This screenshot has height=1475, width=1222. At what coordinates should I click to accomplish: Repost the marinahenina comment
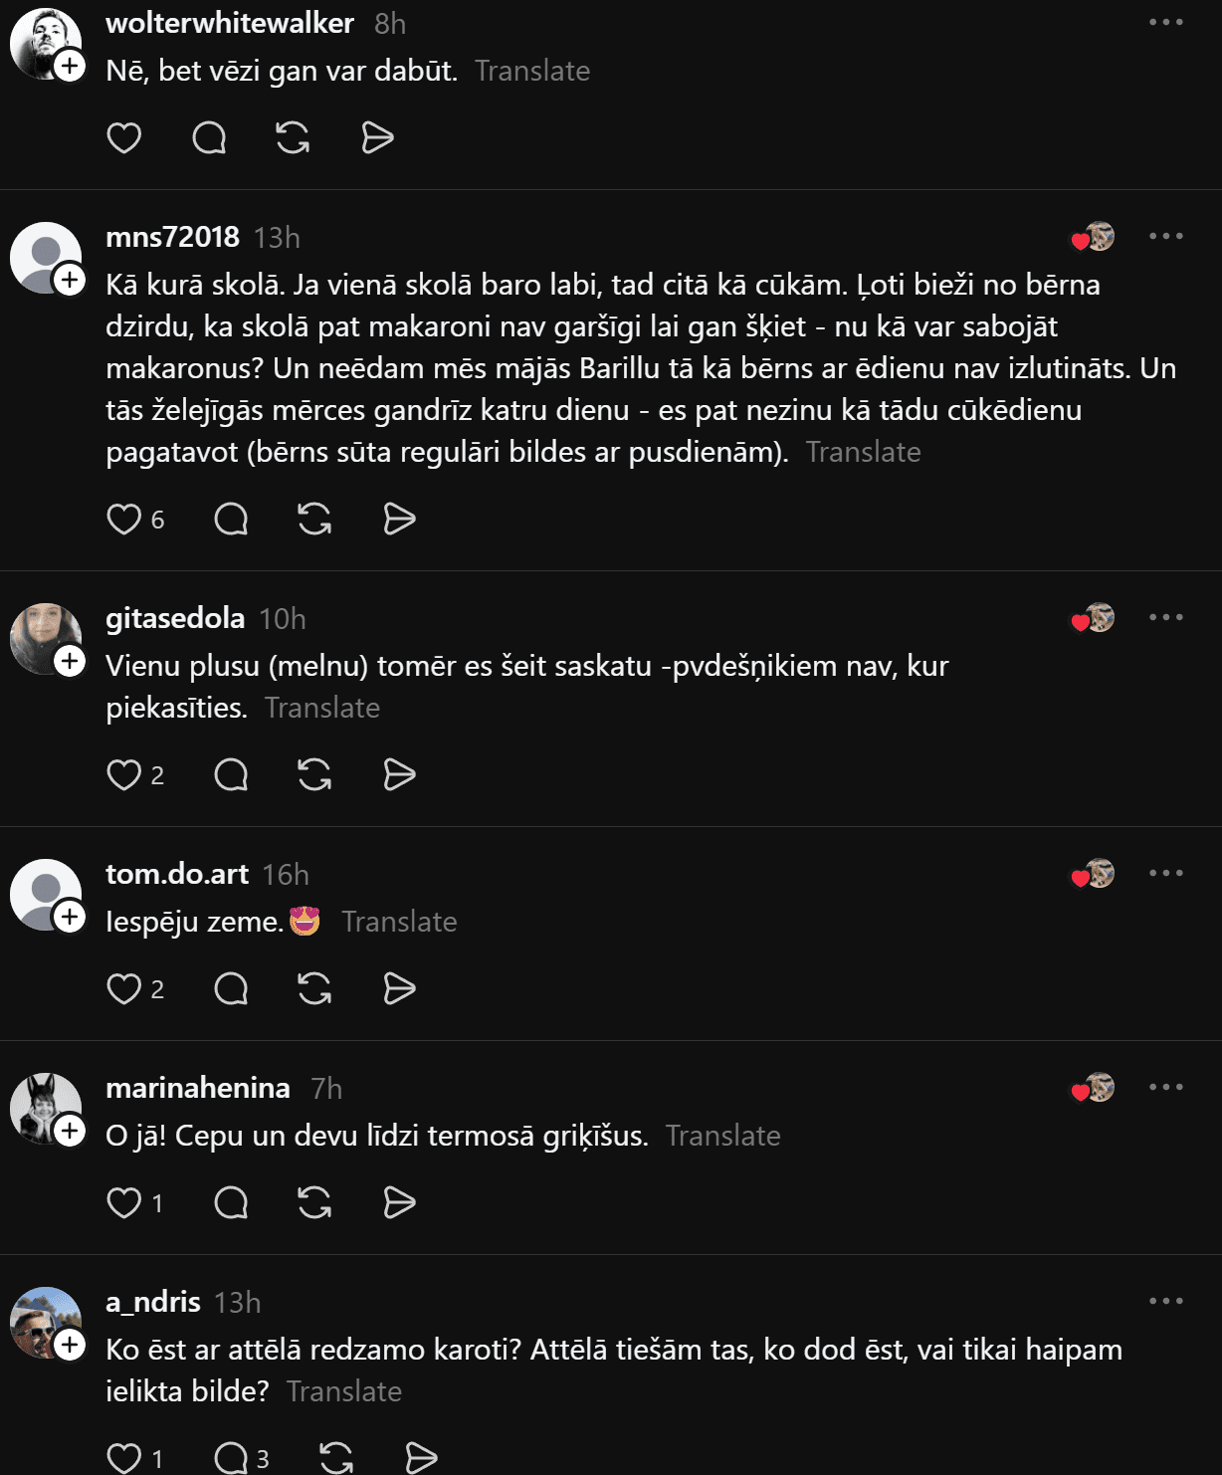click(x=314, y=1202)
